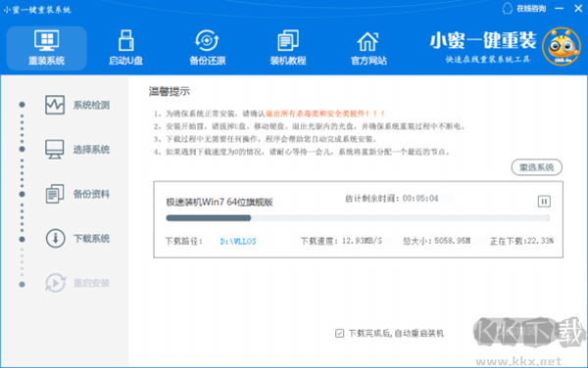Click the 备份资料 step label

click(x=91, y=194)
